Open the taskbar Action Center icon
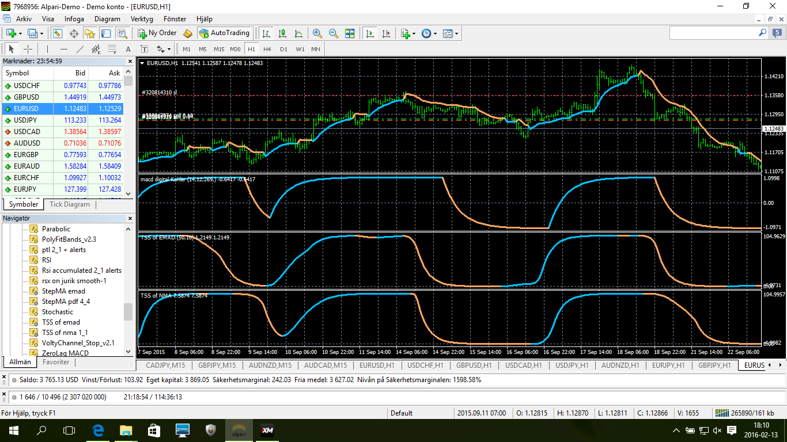This screenshot has width=787, height=442. 732,430
